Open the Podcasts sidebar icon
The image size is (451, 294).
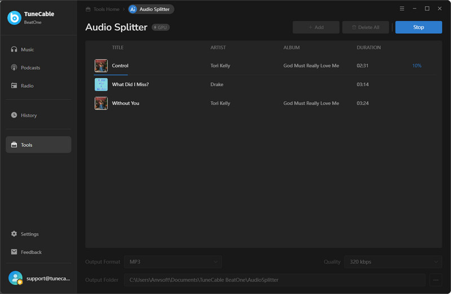click(14, 67)
